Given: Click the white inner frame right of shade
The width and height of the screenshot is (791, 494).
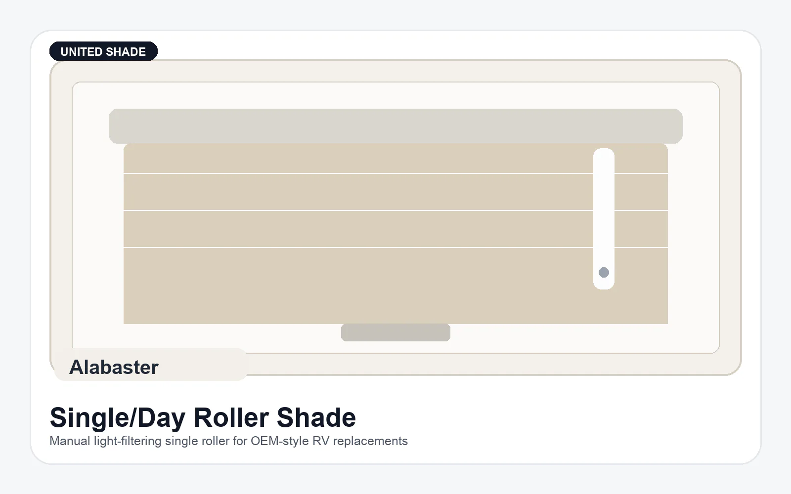Looking at the screenshot, I should (693, 222).
